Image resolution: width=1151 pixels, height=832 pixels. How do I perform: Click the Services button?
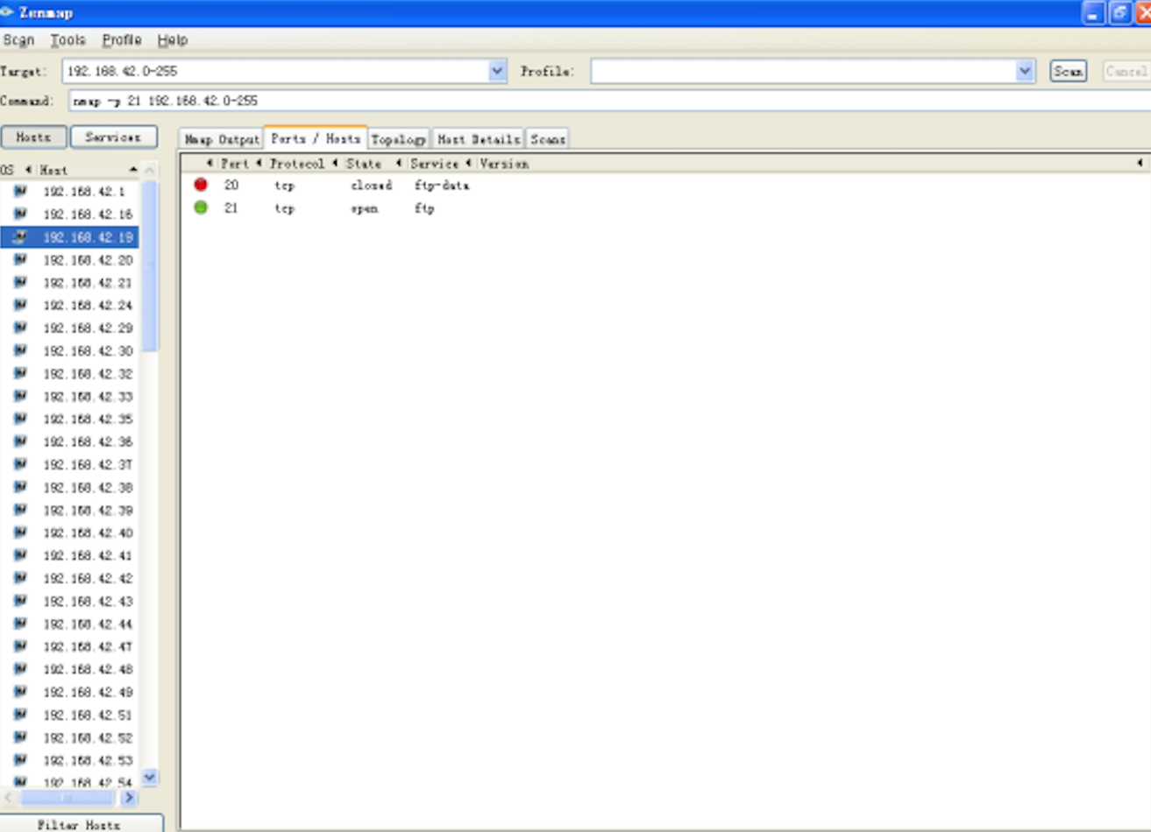pos(113,137)
